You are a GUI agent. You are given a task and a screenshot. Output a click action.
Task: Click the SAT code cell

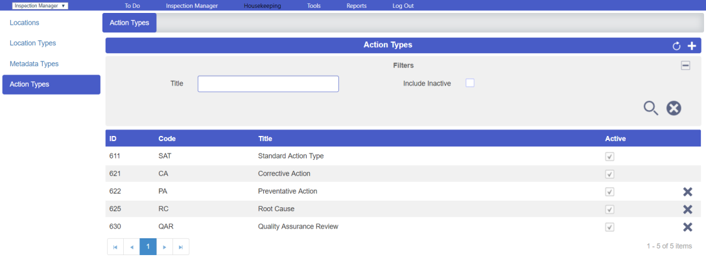click(164, 156)
